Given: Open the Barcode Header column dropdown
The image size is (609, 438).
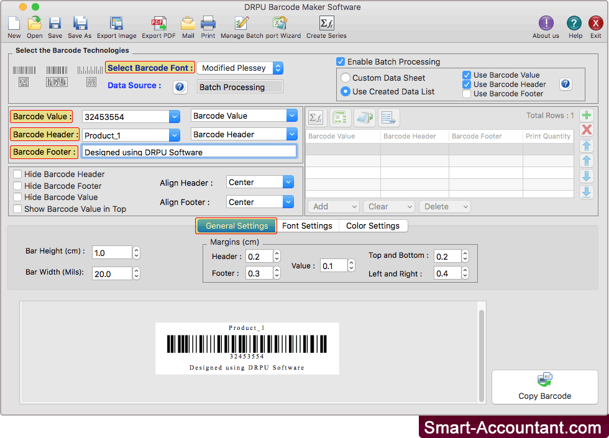Looking at the screenshot, I should pos(291,134).
